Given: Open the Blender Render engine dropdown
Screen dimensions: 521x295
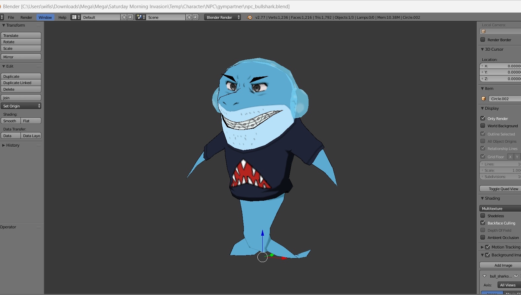Looking at the screenshot, I should (x=222, y=17).
